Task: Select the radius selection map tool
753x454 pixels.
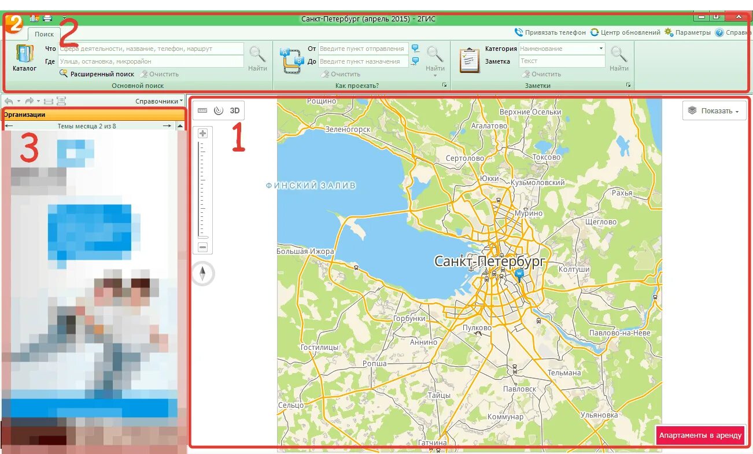Action: click(218, 110)
